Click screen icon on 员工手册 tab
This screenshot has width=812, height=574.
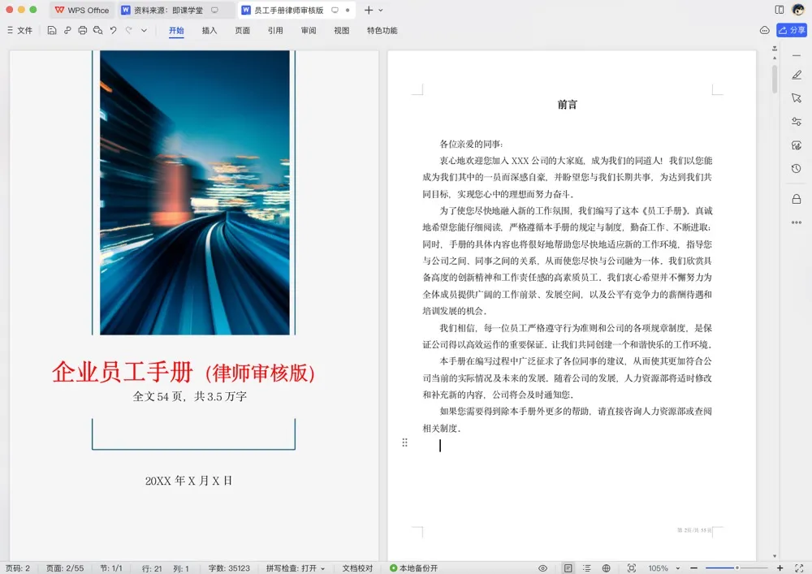click(335, 10)
